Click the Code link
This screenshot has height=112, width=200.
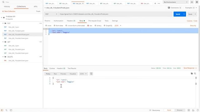[x=195, y=21]
